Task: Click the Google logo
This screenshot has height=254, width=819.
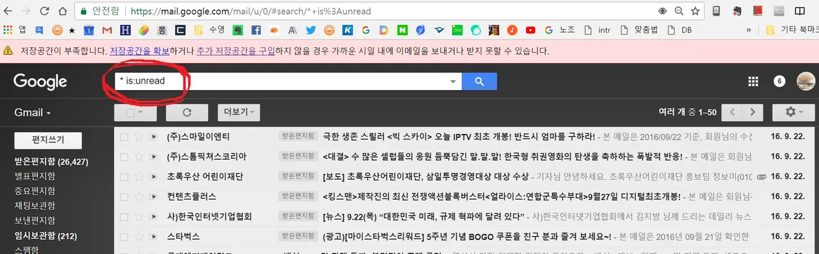Action: (x=40, y=82)
